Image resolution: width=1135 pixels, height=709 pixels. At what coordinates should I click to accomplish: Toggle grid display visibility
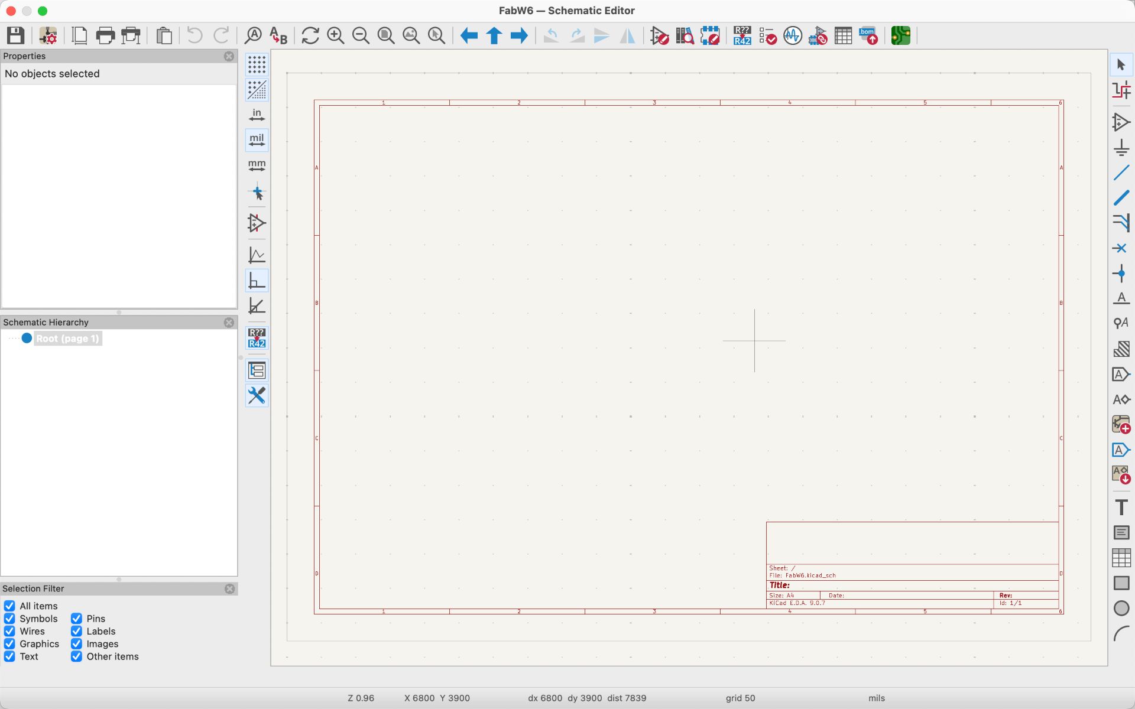click(257, 64)
